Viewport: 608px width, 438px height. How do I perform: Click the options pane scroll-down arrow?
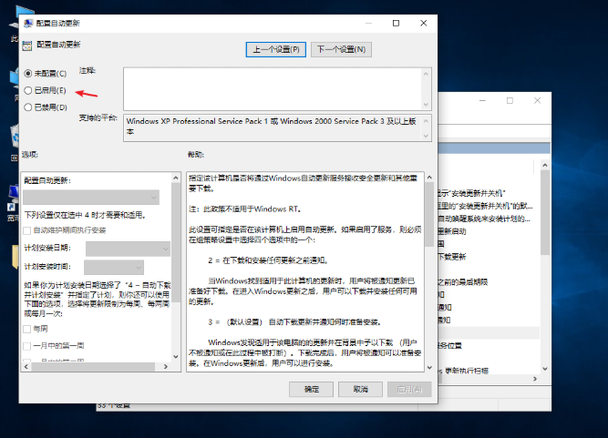click(x=176, y=356)
